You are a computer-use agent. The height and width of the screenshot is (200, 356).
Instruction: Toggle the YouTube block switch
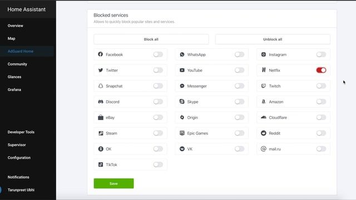pos(240,70)
